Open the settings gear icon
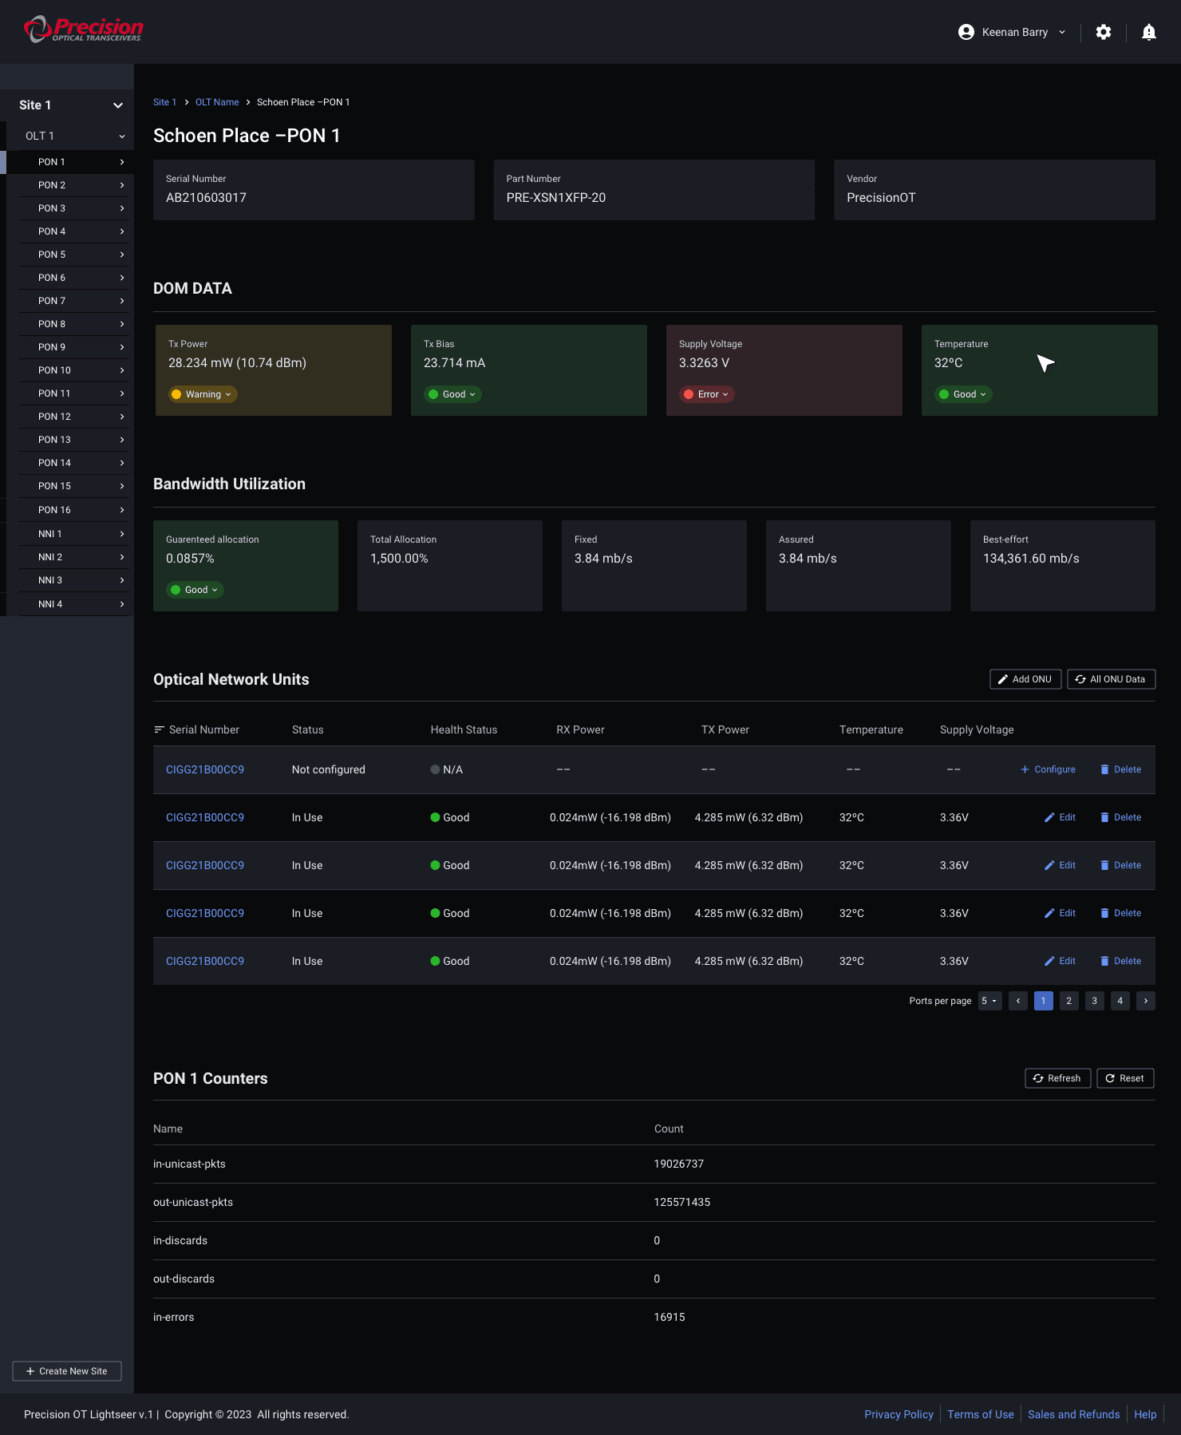The width and height of the screenshot is (1181, 1435). pos(1103,32)
